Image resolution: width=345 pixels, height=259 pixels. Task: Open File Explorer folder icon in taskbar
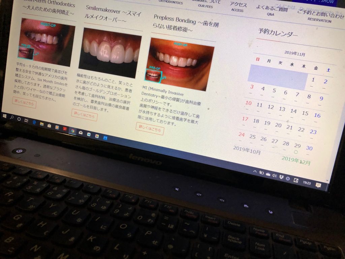coord(41,124)
